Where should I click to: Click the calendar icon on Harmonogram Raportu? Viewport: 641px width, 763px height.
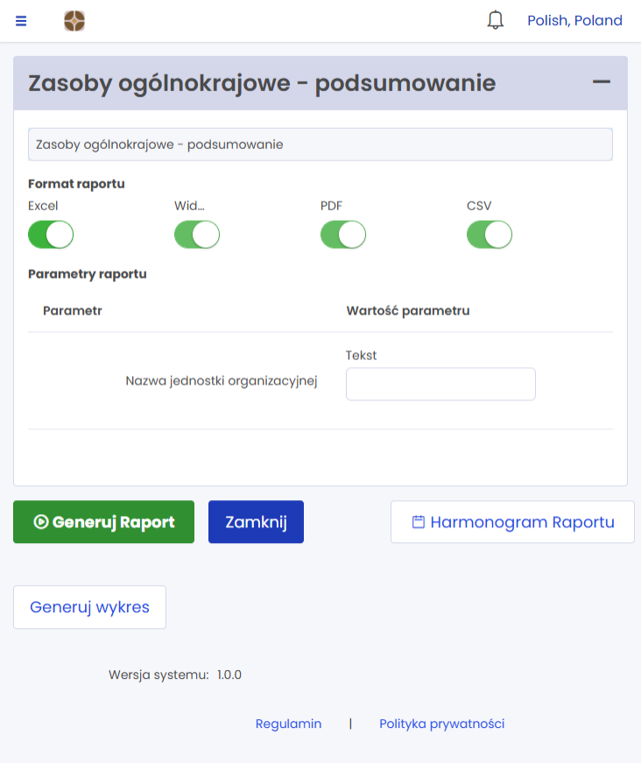pyautogui.click(x=419, y=522)
